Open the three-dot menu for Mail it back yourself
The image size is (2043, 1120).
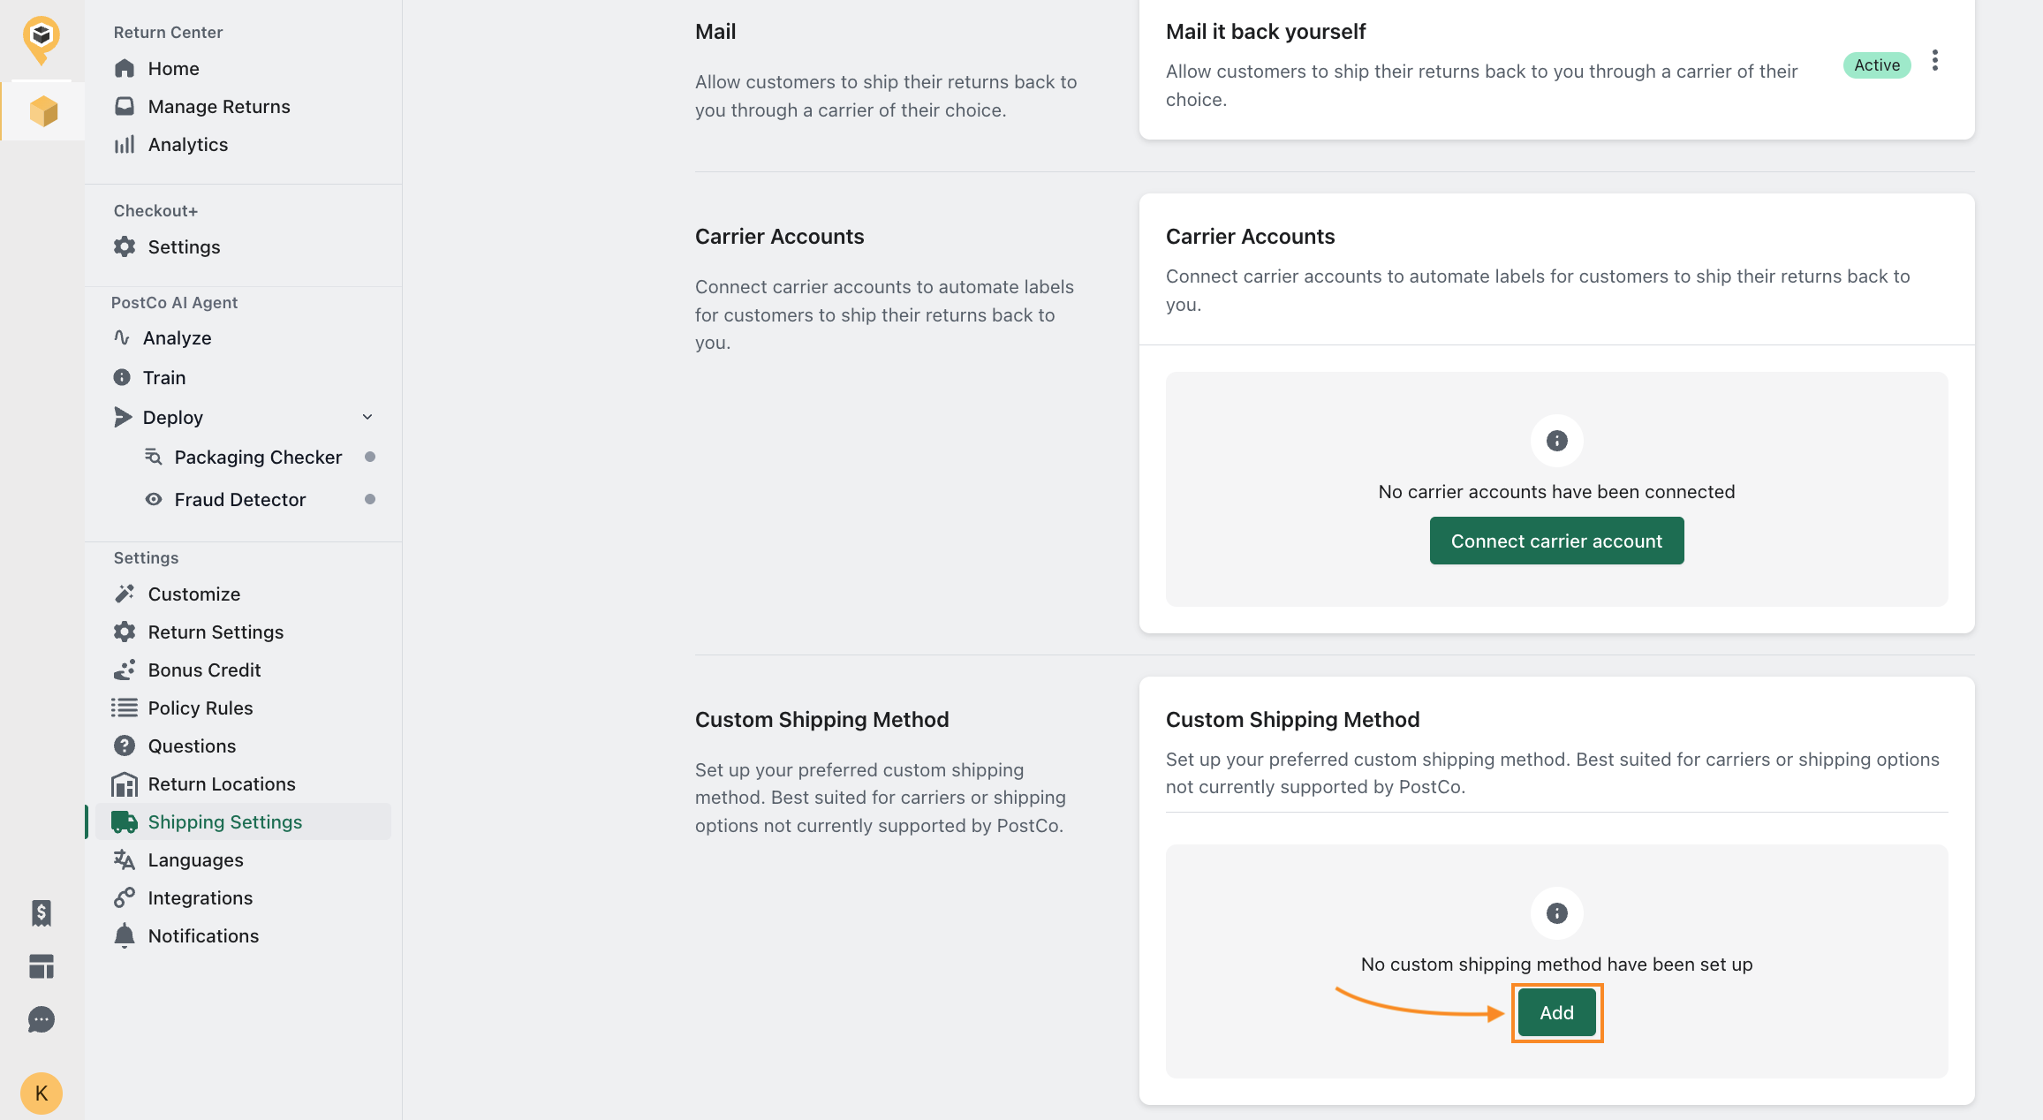click(1934, 61)
